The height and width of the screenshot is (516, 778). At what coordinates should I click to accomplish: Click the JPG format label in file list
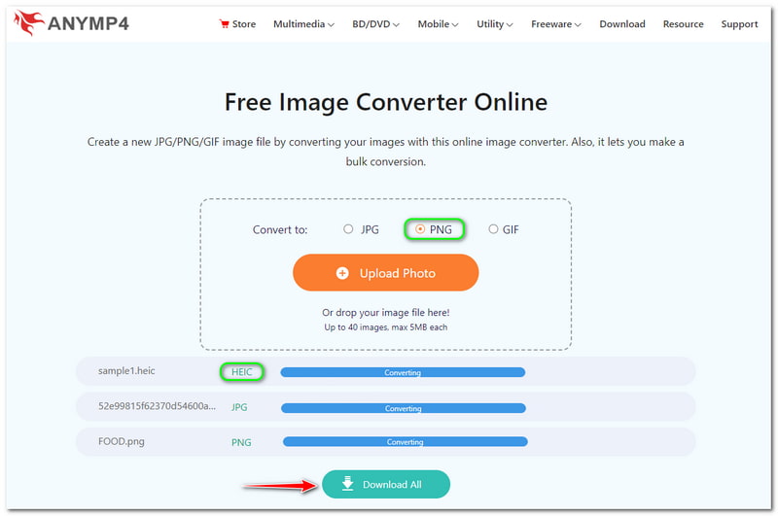tap(239, 407)
